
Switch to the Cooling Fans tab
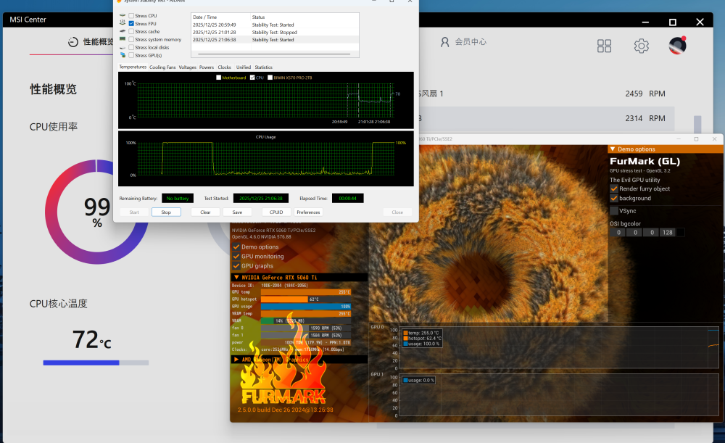tap(162, 67)
